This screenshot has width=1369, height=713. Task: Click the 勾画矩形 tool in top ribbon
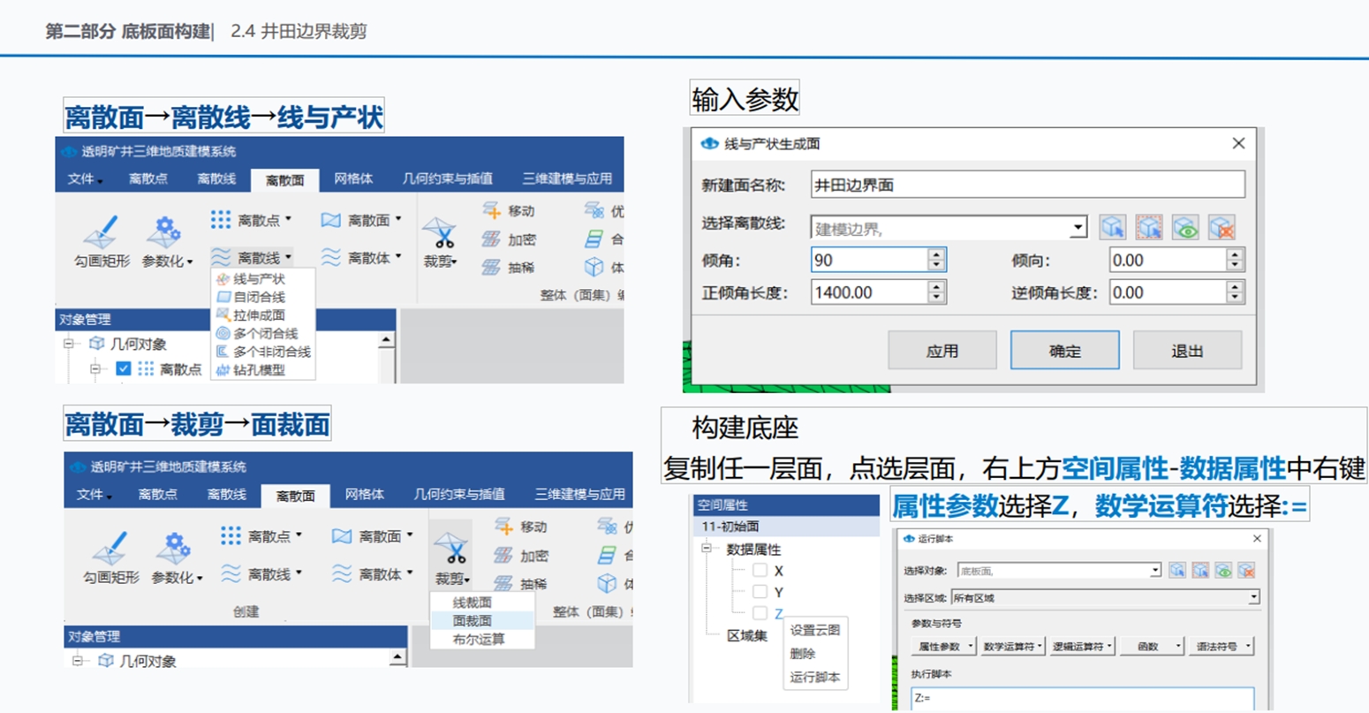pos(102,234)
